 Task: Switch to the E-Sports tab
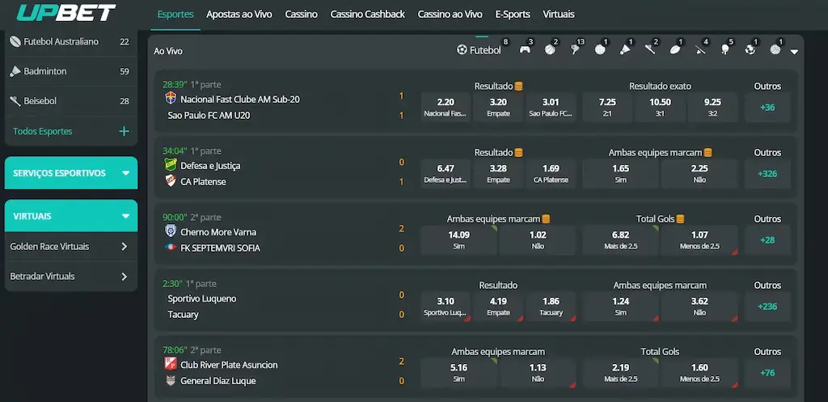pyautogui.click(x=513, y=15)
